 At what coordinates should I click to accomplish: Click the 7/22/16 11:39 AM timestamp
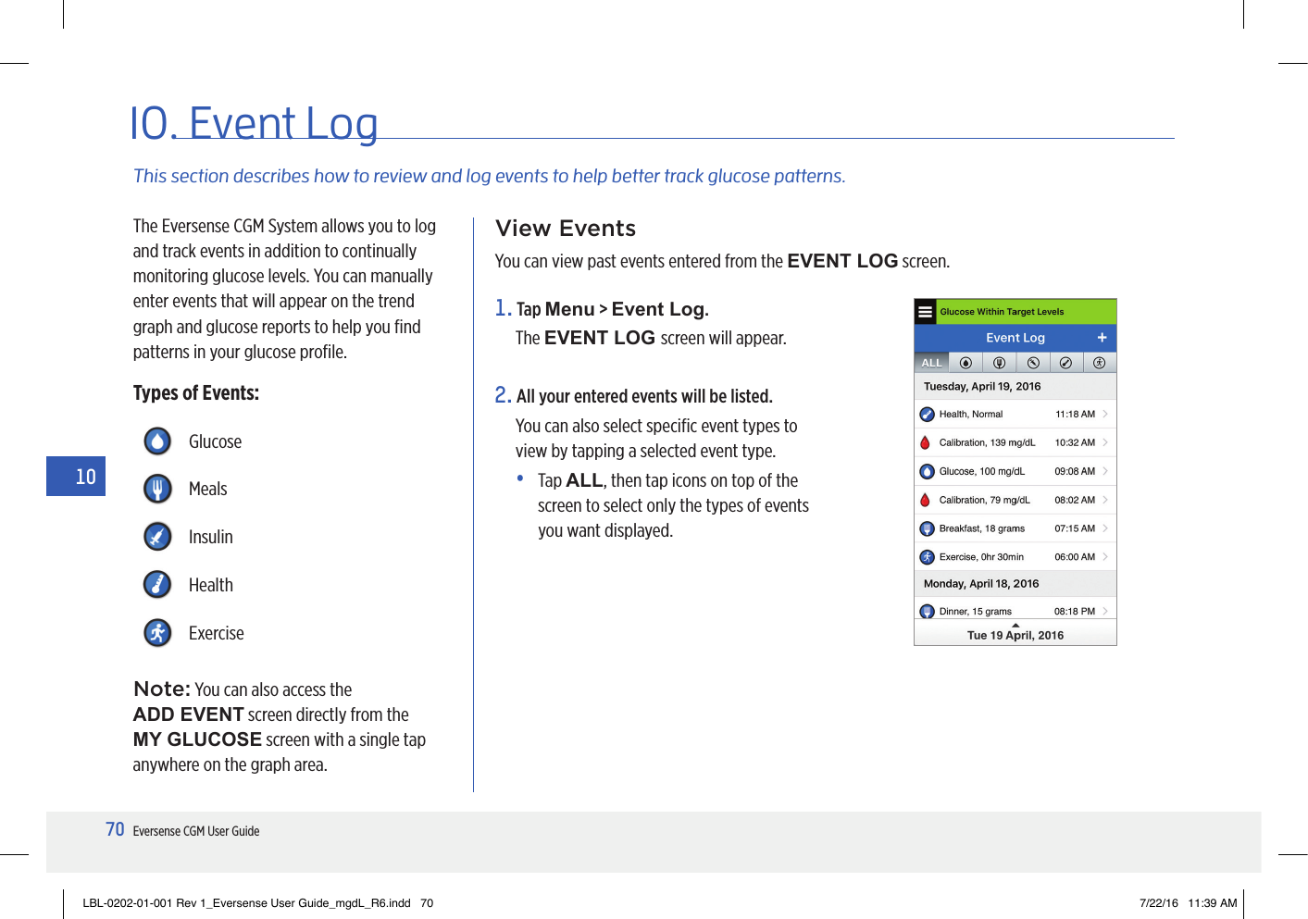click(1189, 903)
